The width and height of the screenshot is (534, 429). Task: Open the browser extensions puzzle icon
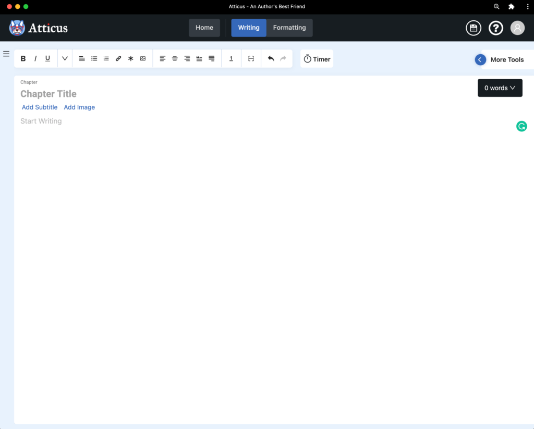click(511, 6)
